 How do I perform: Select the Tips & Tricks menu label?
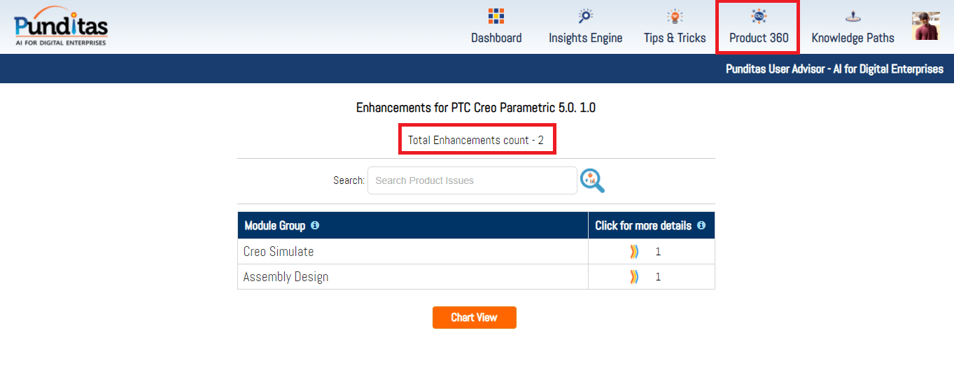[675, 38]
